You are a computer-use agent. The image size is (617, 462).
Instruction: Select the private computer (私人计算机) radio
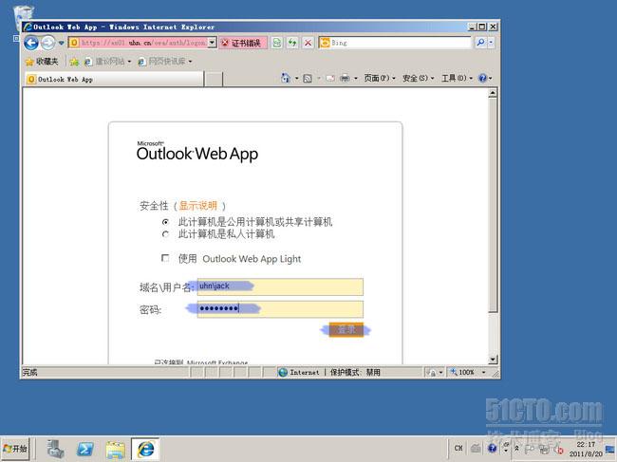tap(165, 234)
